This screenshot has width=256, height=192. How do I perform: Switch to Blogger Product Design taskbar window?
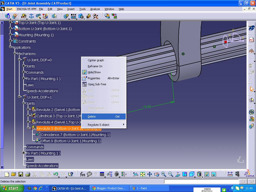[x=109, y=188]
